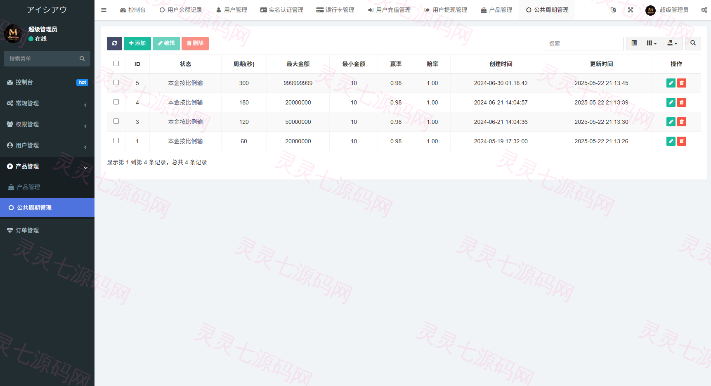Viewport: 711px width, 386px height.
Task: Check the box for row ID 3
Action: tap(116, 121)
